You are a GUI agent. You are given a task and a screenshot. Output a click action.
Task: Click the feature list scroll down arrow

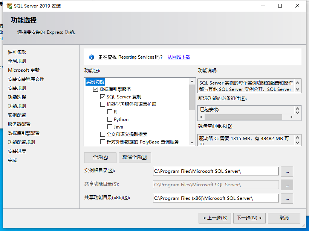pos(192,142)
